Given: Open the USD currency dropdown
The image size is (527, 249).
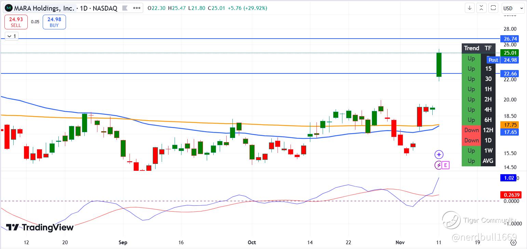Looking at the screenshot, I should pos(513,8).
